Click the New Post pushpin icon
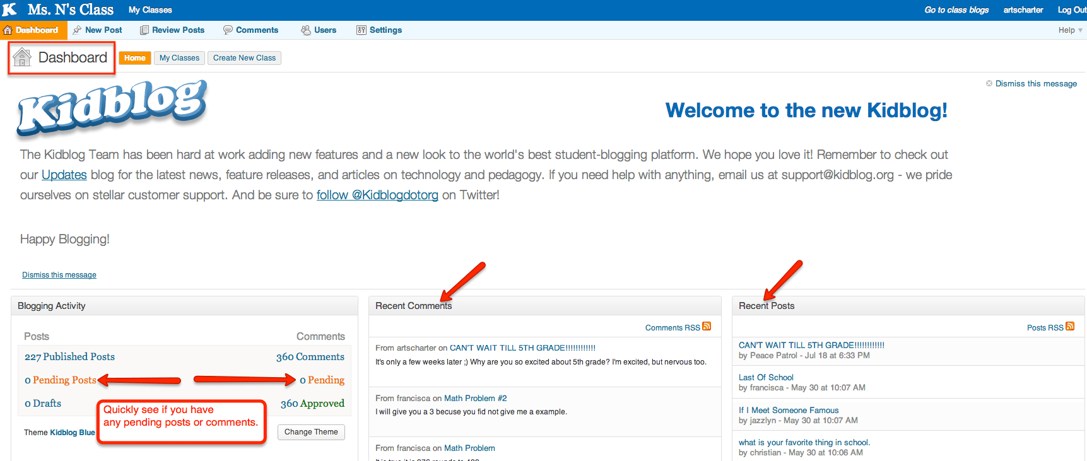This screenshot has width=1087, height=461. (x=77, y=30)
